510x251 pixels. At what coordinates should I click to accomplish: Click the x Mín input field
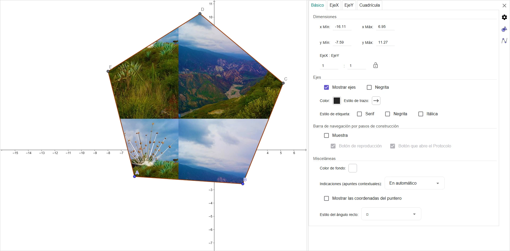342,27
